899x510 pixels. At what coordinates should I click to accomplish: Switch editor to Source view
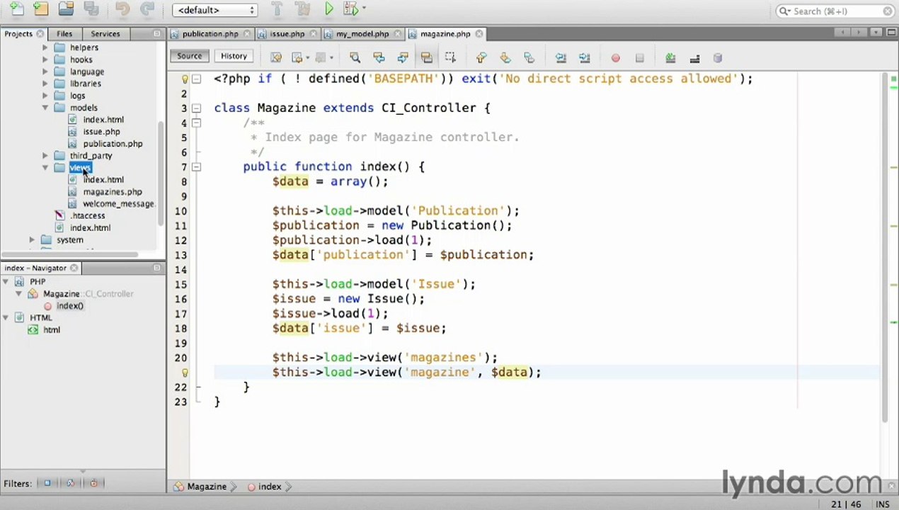pos(189,56)
